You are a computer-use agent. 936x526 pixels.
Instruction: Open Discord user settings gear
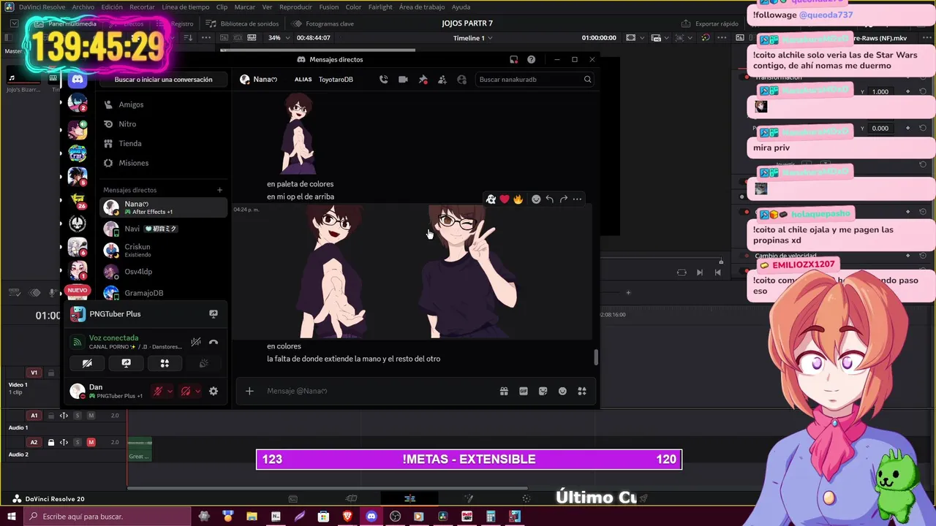(214, 391)
